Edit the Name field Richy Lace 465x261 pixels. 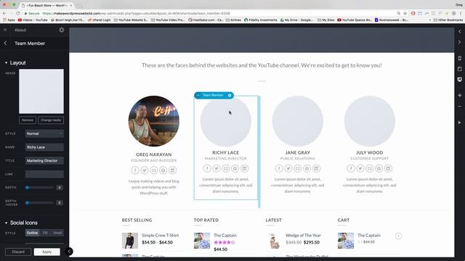tap(44, 147)
